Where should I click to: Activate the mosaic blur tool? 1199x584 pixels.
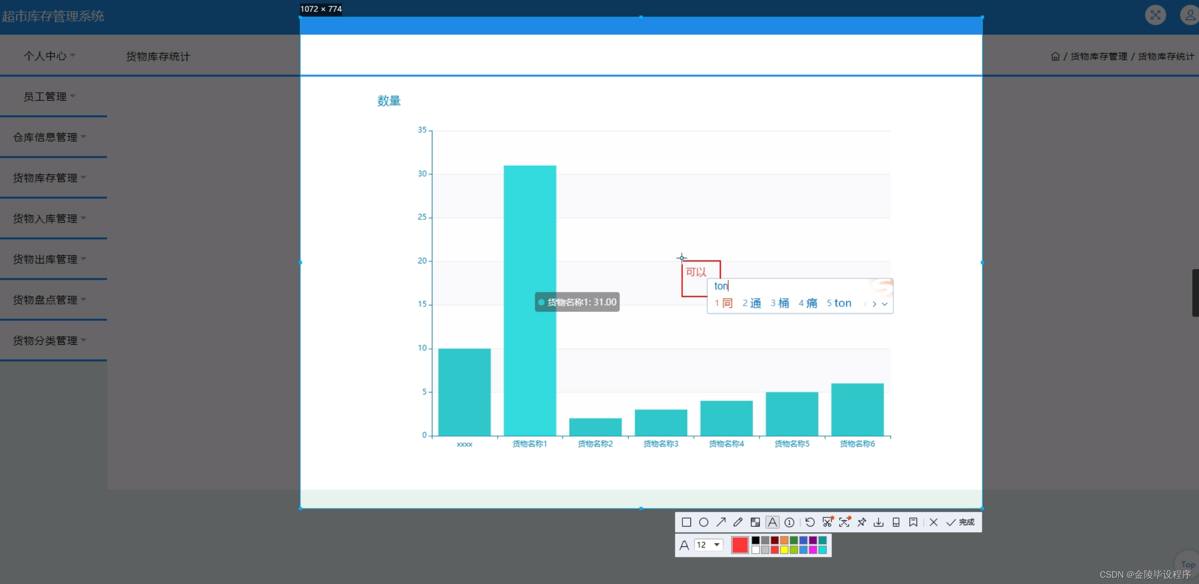click(x=755, y=522)
